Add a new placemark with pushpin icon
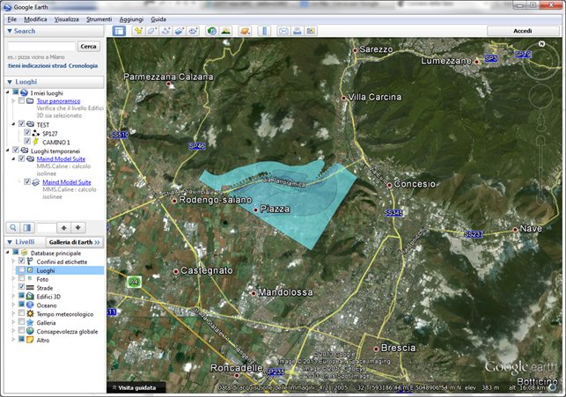 [x=138, y=31]
